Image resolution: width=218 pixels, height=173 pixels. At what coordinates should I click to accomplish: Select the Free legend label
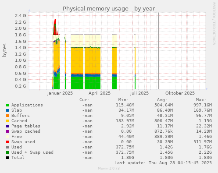click(17, 137)
